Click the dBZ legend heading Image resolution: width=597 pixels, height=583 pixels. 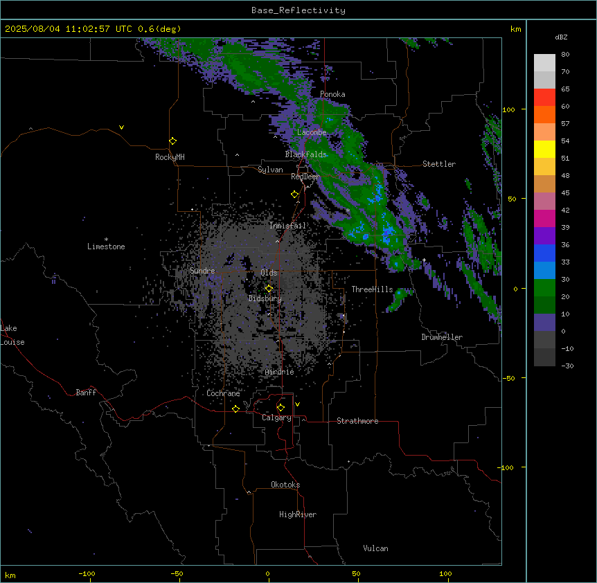[561, 37]
